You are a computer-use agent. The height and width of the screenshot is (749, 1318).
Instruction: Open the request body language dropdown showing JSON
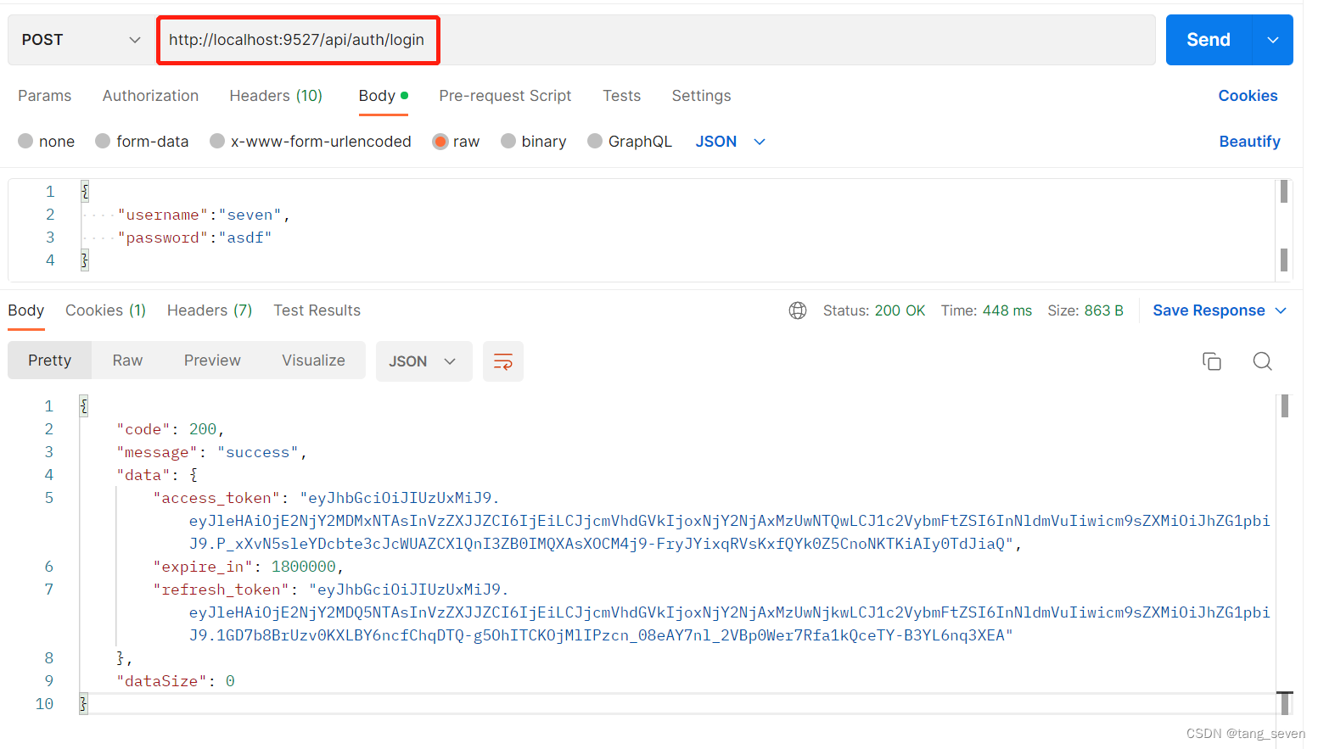coord(729,141)
